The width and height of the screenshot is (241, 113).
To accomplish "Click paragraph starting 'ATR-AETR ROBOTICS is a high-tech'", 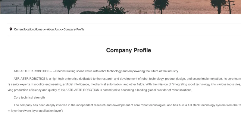I will coord(124,84).
